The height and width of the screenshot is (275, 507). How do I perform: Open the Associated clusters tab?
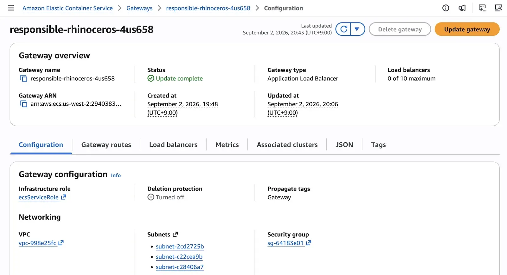287,145
